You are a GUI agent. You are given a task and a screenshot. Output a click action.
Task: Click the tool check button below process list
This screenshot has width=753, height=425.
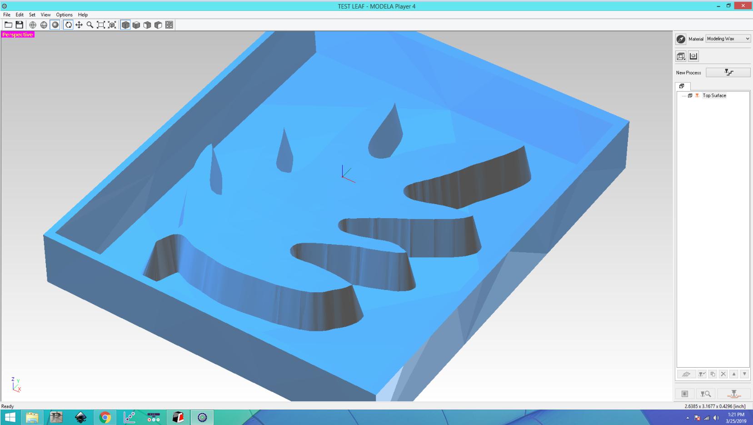[702, 374]
